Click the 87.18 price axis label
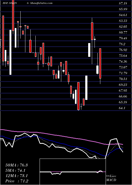Image resolution: width=132 pixels, height=185 pixels. (123, 3)
